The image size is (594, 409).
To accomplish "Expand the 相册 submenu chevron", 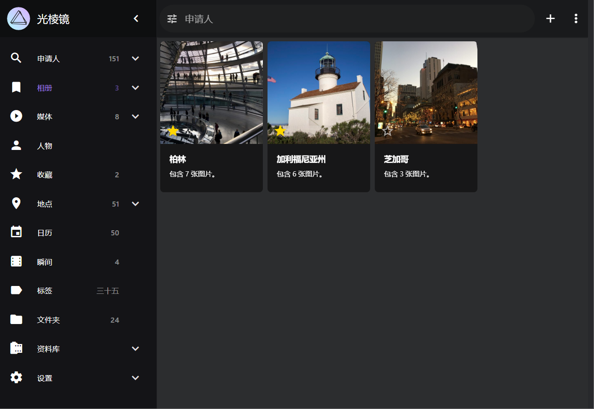I will (136, 88).
